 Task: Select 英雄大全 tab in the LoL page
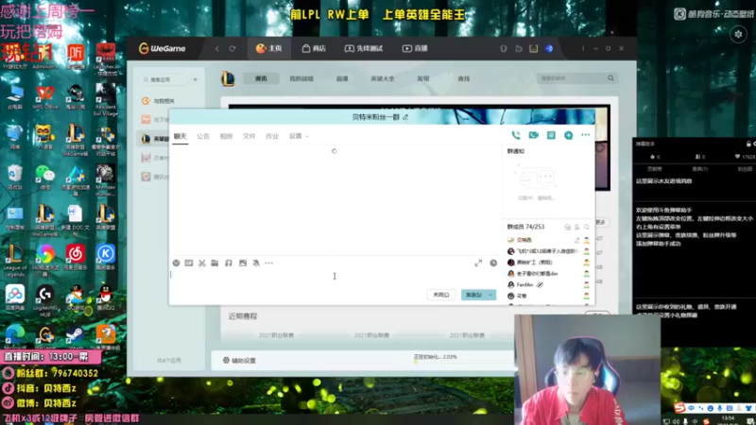[x=383, y=78]
